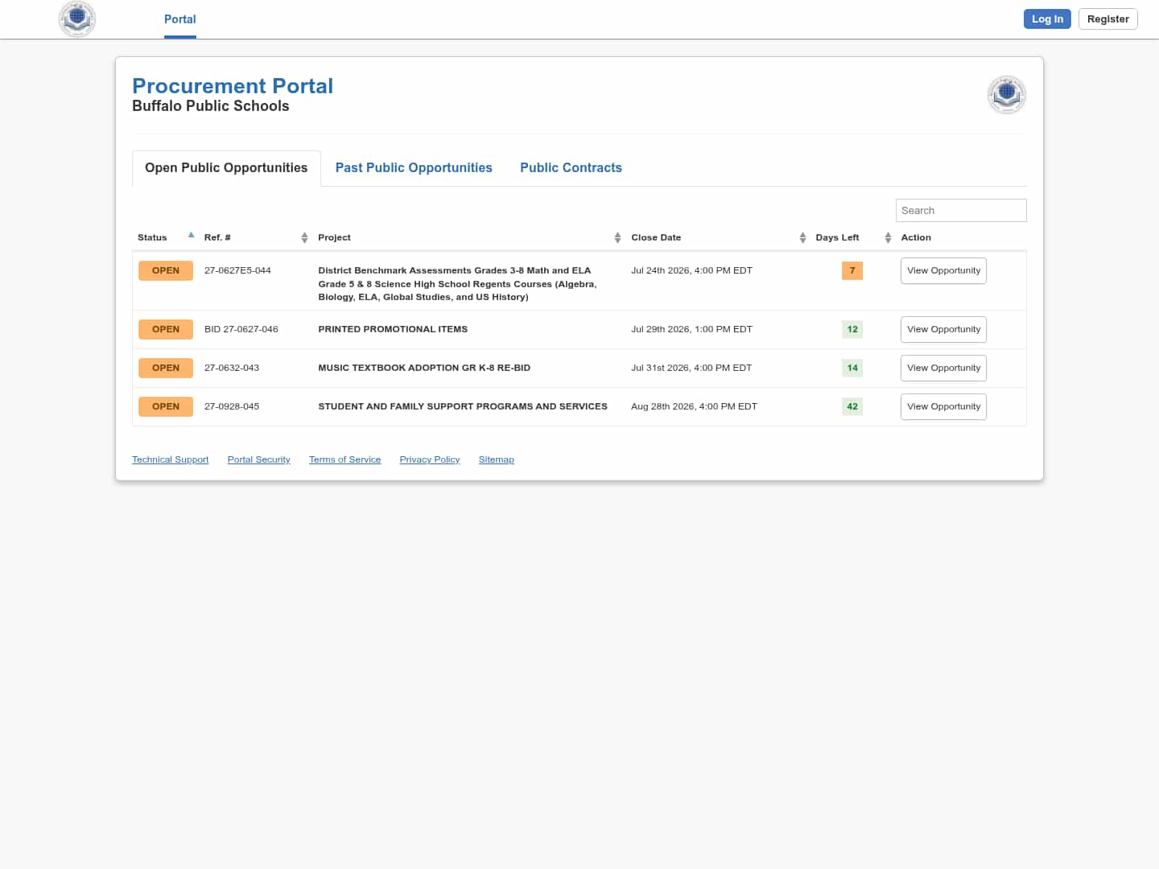
Task: Click the school seal logo in top navigation
Action: coord(77,19)
